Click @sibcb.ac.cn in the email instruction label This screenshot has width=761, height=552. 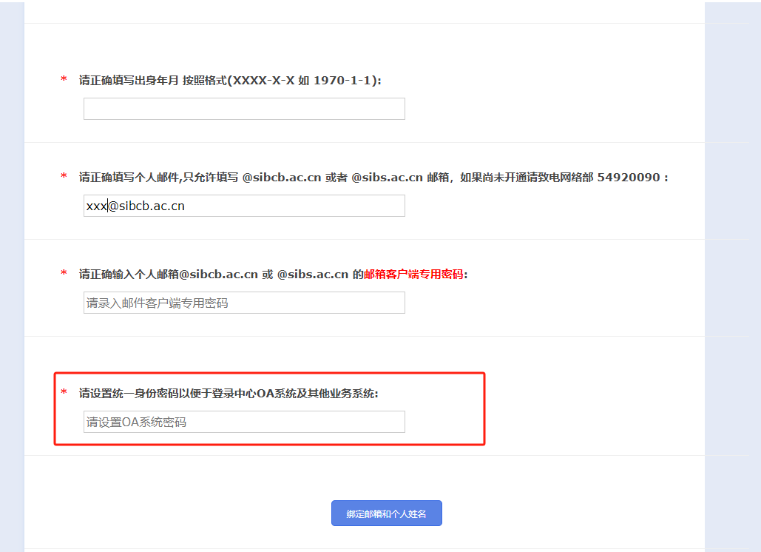[282, 178]
